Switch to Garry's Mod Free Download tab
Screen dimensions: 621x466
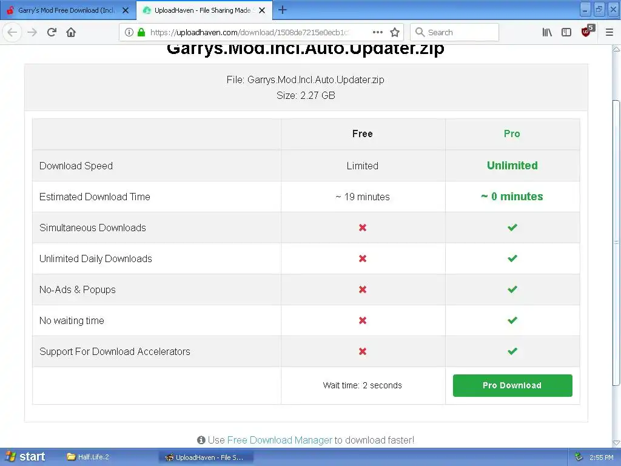pyautogui.click(x=68, y=10)
